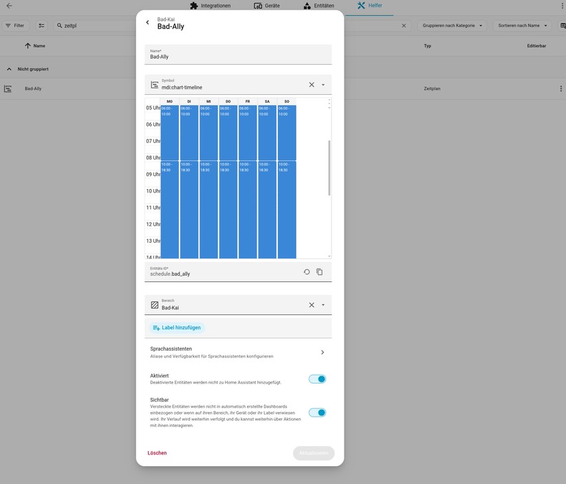
Task: Click the table settings icon
Action: (563, 25)
